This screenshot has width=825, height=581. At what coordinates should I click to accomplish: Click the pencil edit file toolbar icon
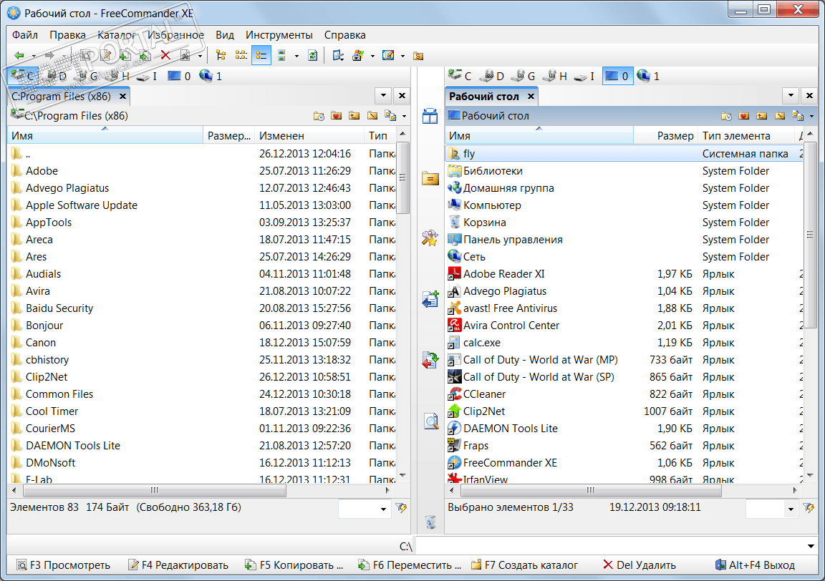[x=106, y=55]
